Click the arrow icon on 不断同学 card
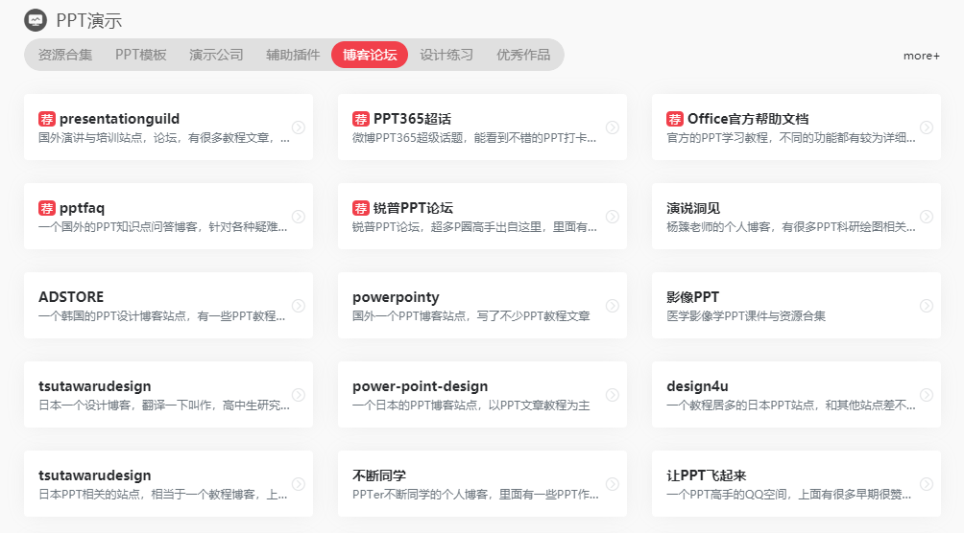Image resolution: width=964 pixels, height=533 pixels. coord(613,484)
